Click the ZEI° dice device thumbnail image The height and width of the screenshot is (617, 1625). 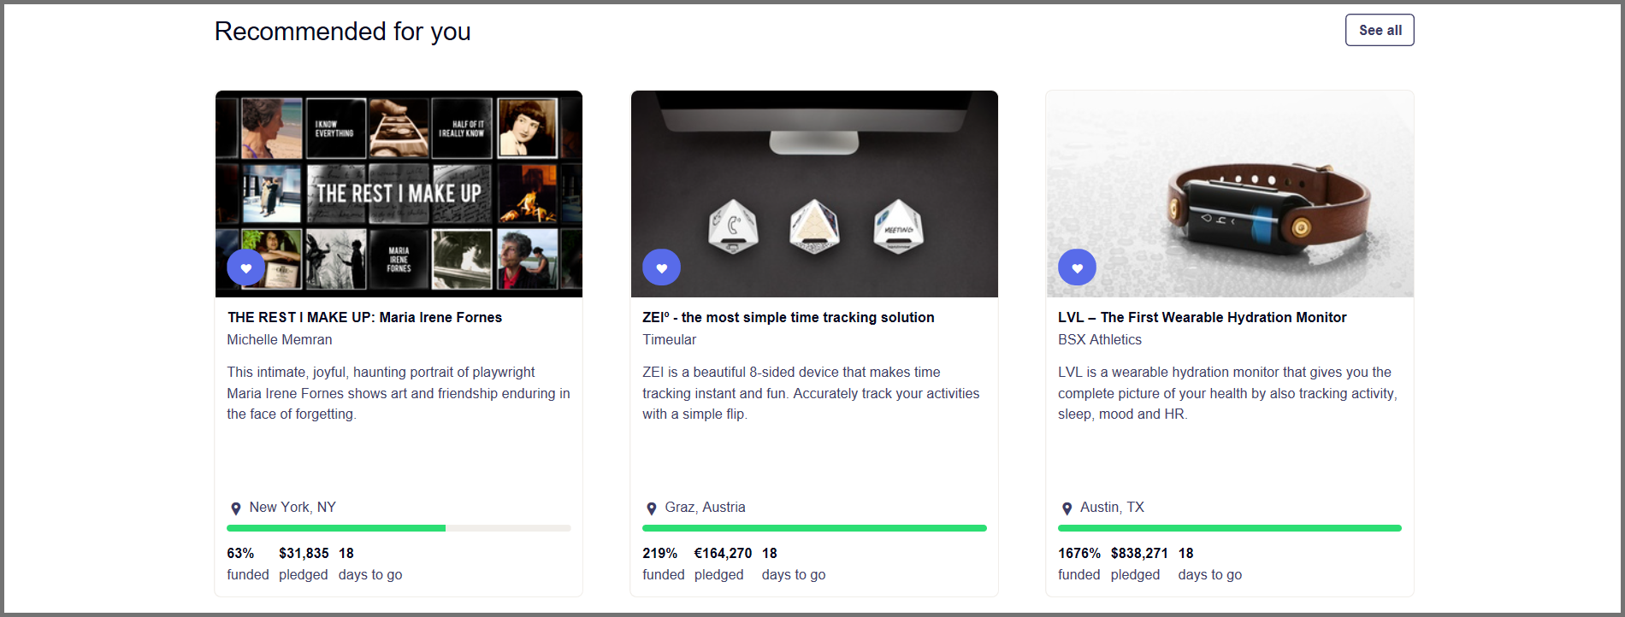pos(814,194)
